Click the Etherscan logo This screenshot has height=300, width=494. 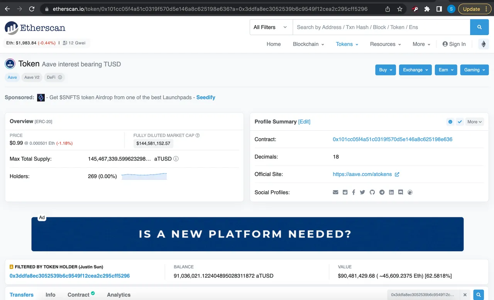click(x=35, y=28)
